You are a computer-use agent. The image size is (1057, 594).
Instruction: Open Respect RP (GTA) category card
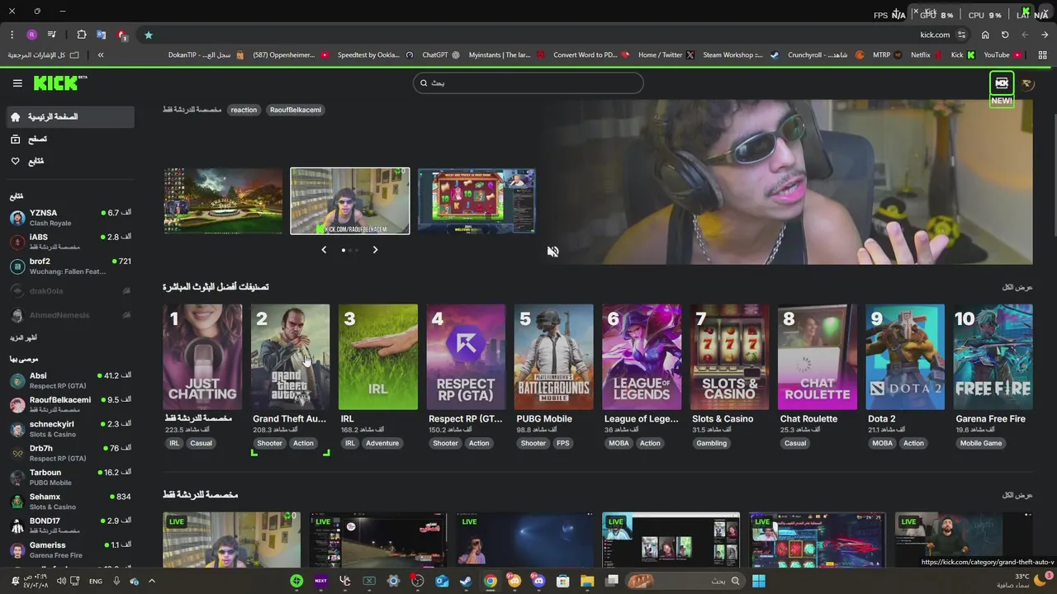point(466,357)
